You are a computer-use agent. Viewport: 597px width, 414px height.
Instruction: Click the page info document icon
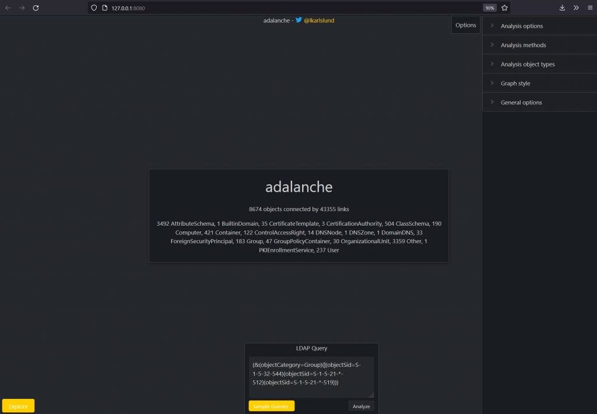pos(105,8)
